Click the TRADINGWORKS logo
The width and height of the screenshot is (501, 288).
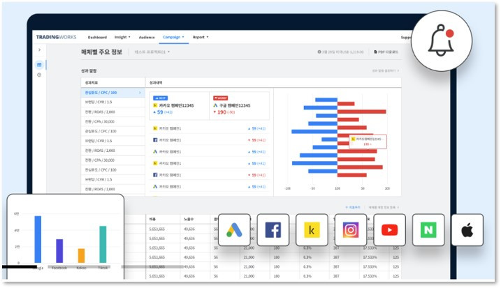click(56, 38)
